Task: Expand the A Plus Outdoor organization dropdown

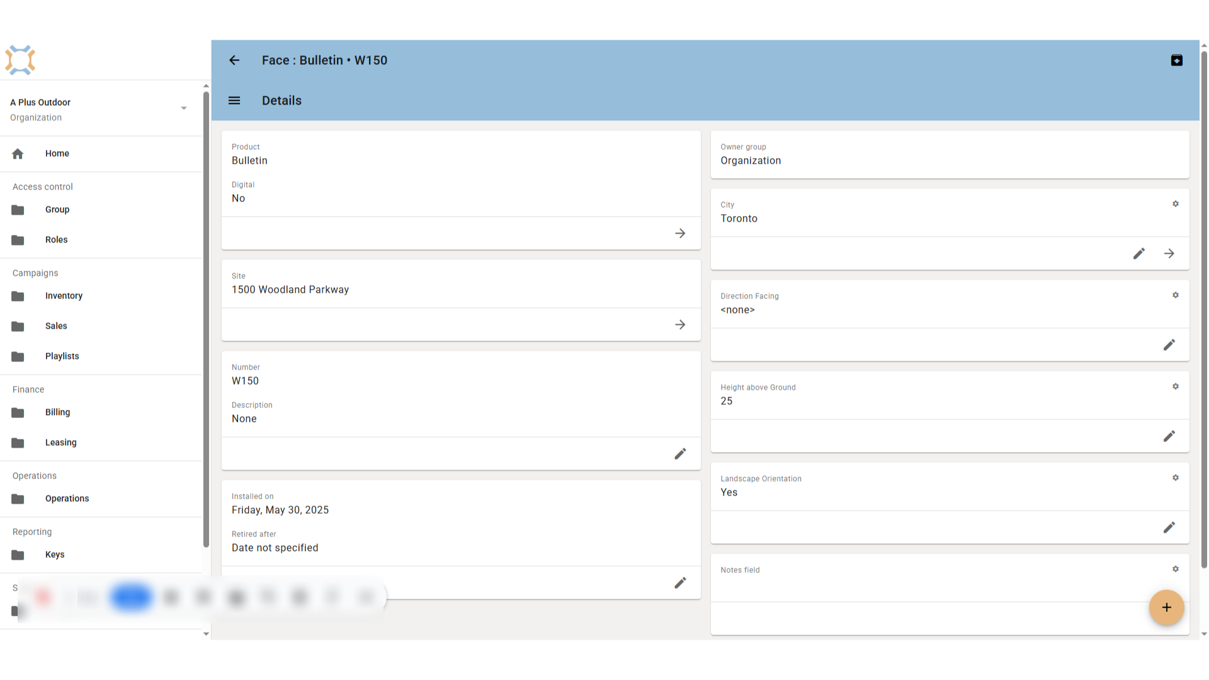Action: [184, 108]
